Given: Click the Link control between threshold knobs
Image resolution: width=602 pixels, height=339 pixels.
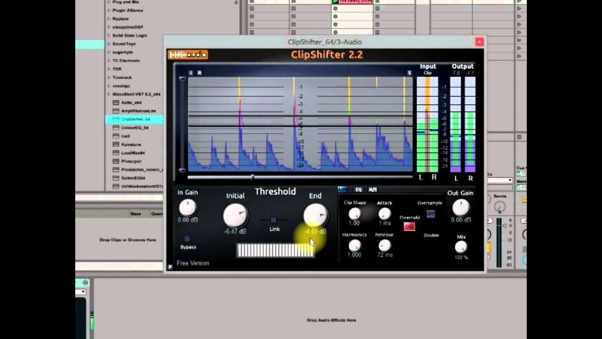Looking at the screenshot, I should 273,219.
